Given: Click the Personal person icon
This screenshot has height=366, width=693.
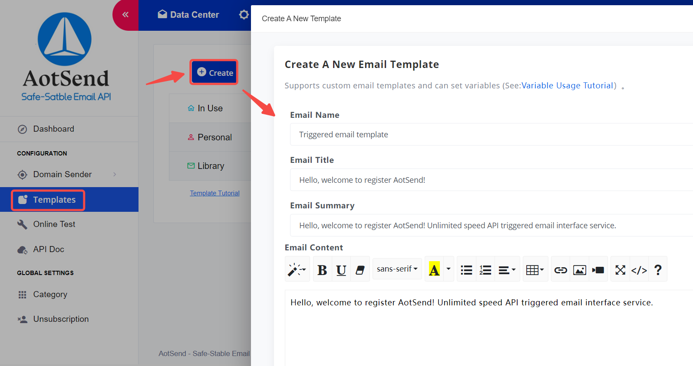Looking at the screenshot, I should tap(191, 137).
